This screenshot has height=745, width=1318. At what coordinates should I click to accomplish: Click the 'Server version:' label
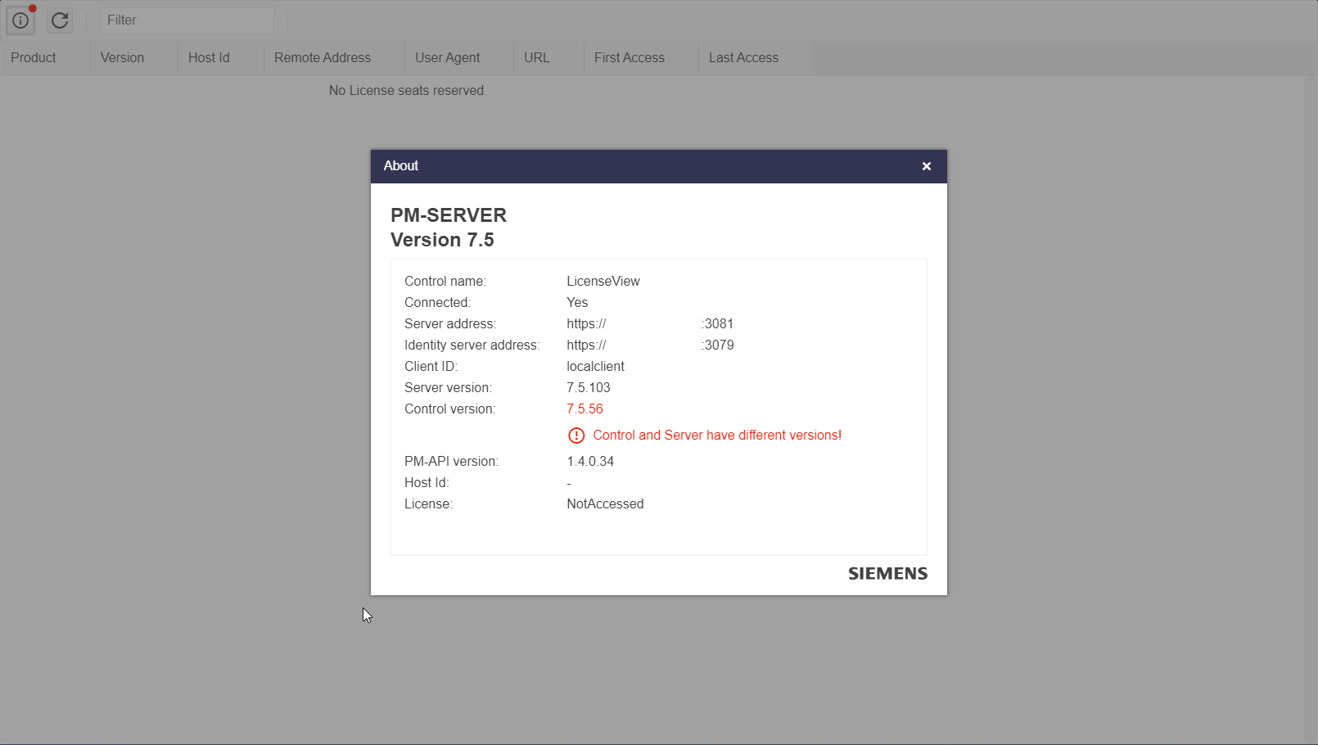[448, 388]
